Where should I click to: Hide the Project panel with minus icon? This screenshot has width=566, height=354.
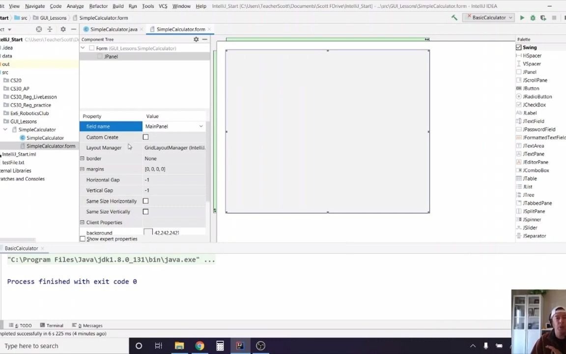(74, 29)
